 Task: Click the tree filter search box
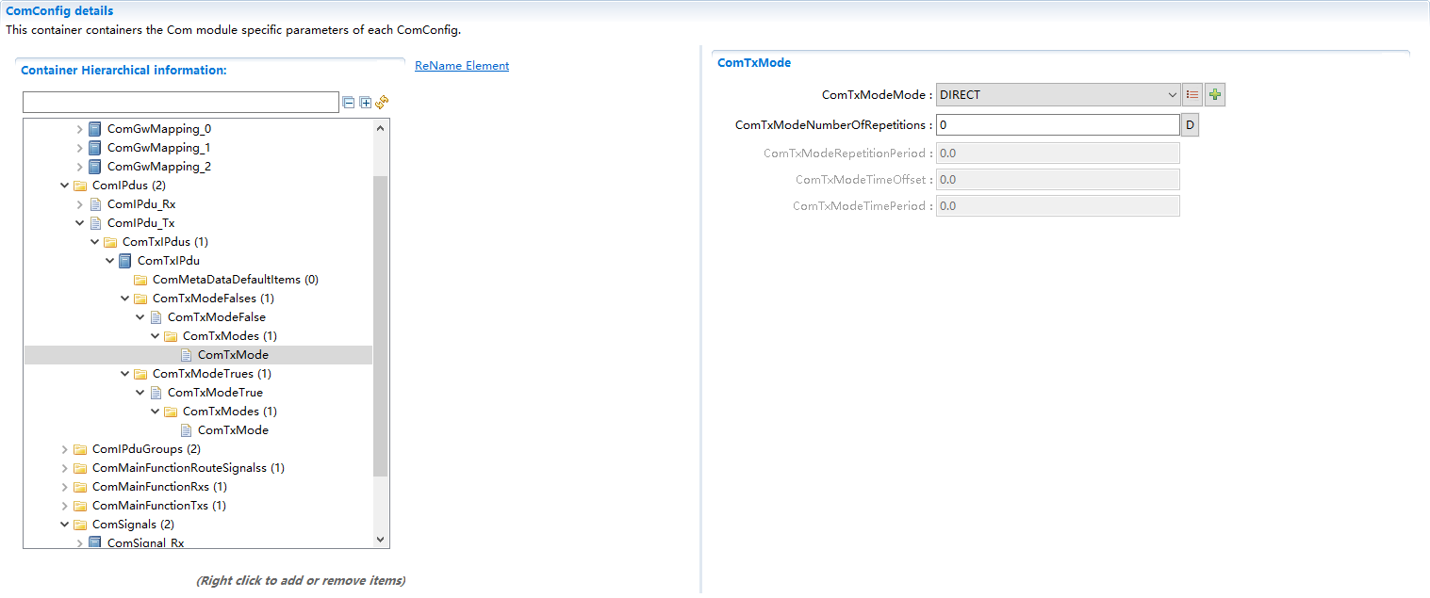(180, 103)
